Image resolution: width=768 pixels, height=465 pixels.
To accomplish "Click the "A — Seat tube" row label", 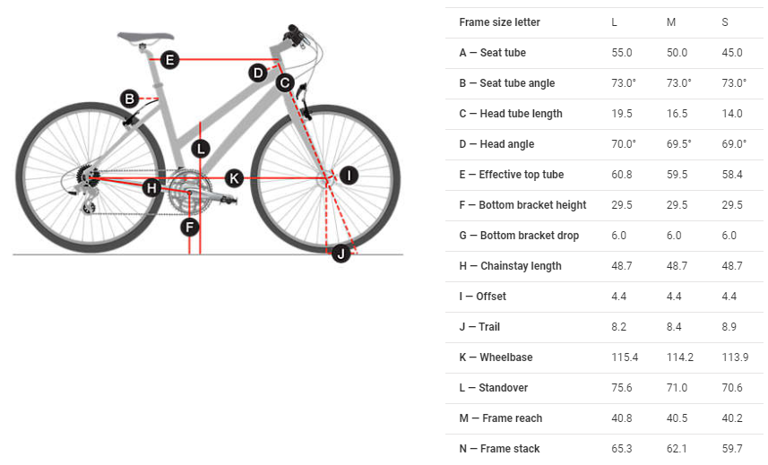I will point(492,53).
